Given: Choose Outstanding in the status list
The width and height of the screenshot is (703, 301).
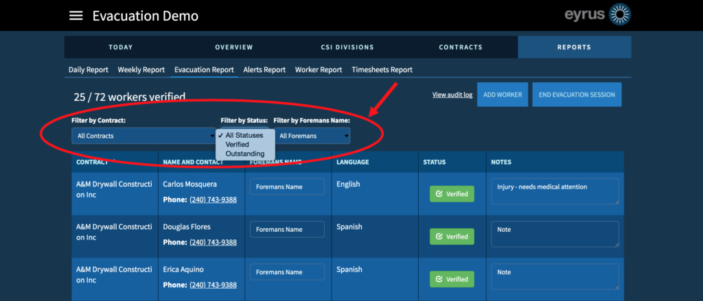Looking at the screenshot, I should tap(245, 154).
